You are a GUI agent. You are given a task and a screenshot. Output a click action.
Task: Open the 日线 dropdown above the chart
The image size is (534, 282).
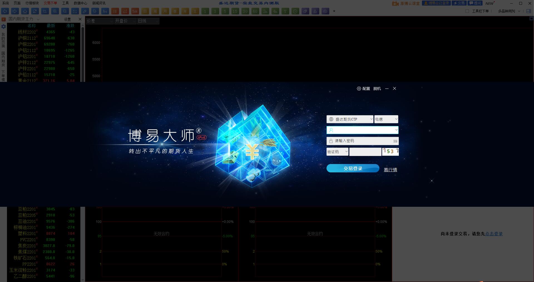pyautogui.click(x=148, y=21)
